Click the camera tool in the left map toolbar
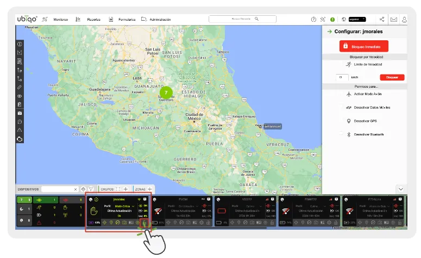 (x=20, y=113)
